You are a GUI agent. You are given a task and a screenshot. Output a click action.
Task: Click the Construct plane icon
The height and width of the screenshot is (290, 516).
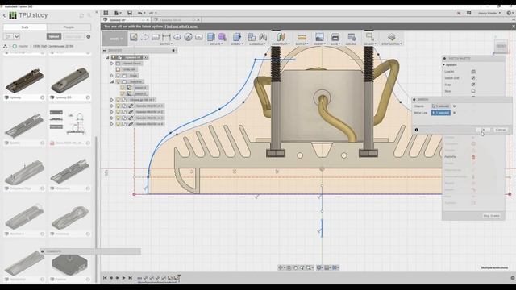pos(281,37)
